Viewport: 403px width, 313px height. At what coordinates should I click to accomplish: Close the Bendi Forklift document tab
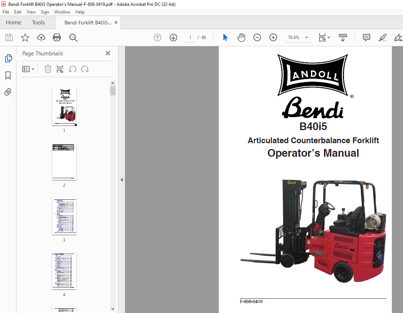(x=116, y=22)
